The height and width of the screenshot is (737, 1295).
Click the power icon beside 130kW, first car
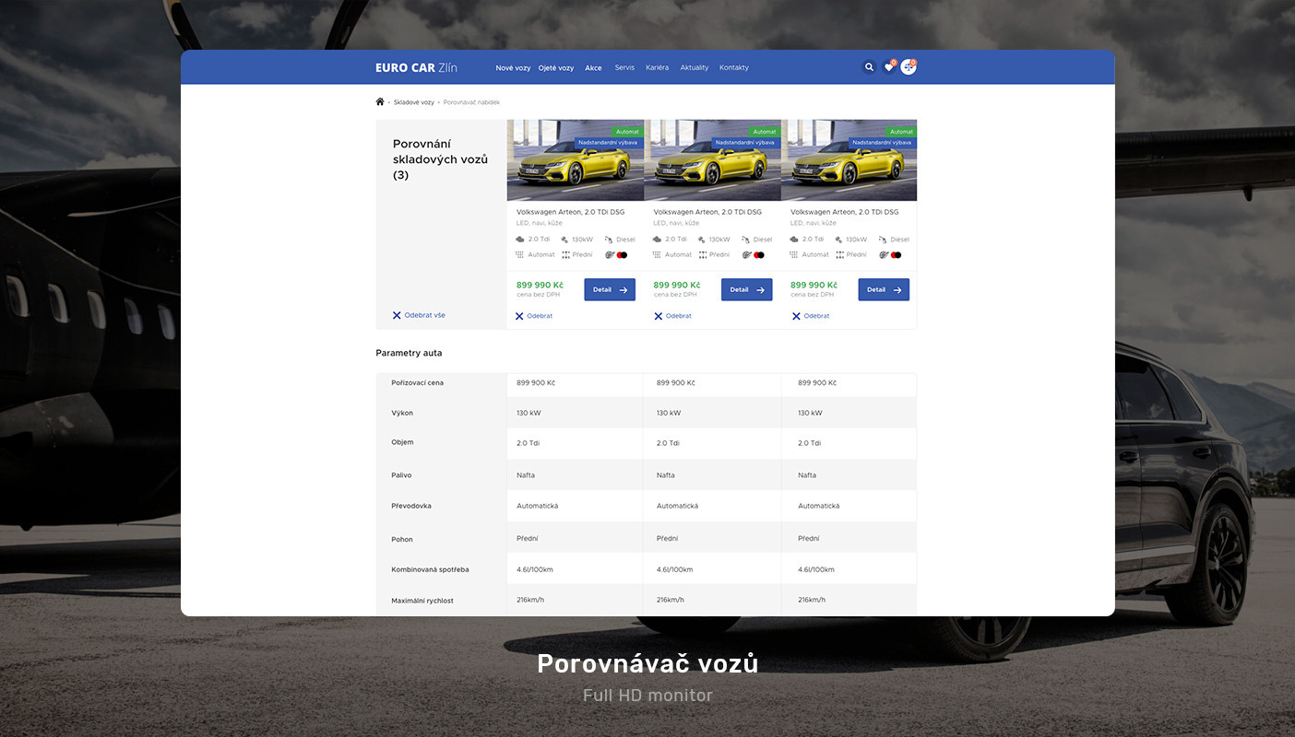tap(564, 240)
